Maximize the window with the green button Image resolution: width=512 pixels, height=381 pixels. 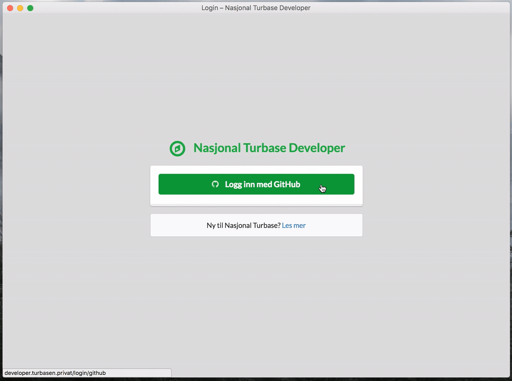[30, 8]
